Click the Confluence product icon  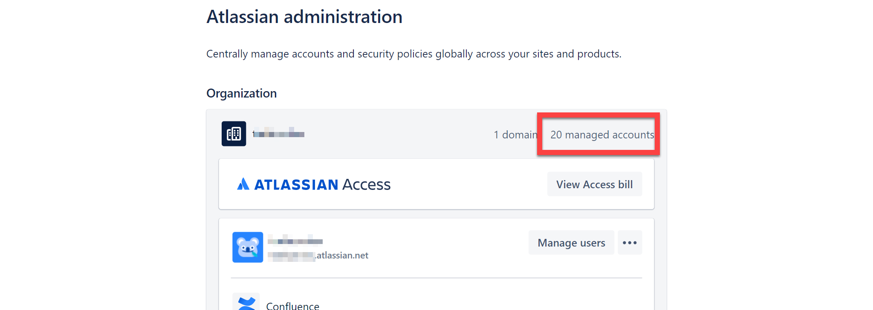coord(246,302)
